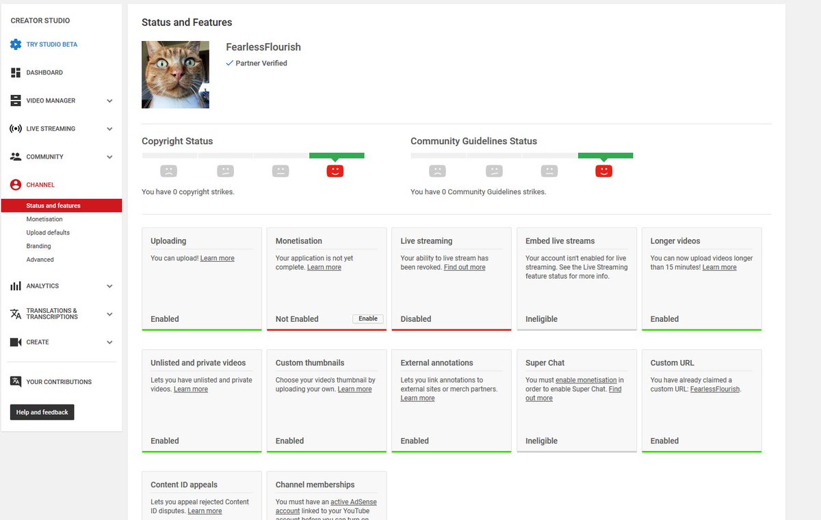Click the red happy face under Community Guidelines Status
The height and width of the screenshot is (520, 821).
click(604, 171)
